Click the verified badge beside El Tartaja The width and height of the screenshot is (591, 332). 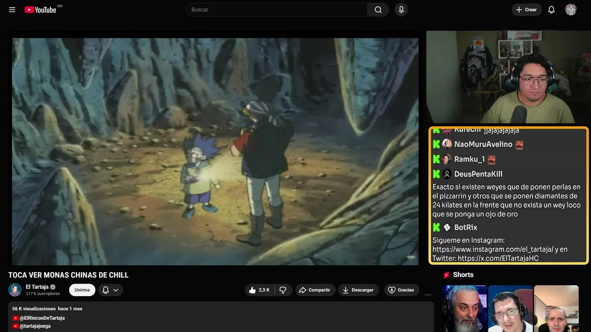[x=53, y=287]
